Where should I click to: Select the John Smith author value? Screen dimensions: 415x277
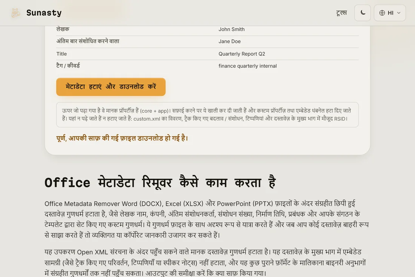coord(232,29)
